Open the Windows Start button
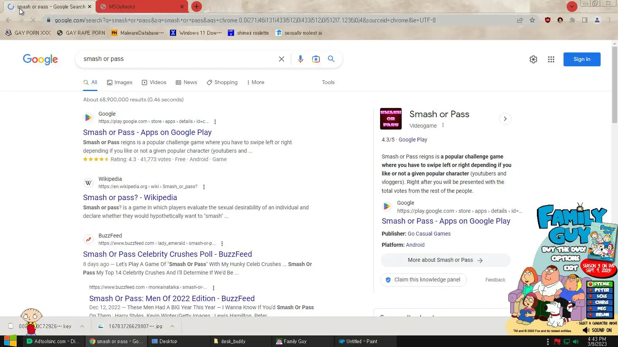Image resolution: width=618 pixels, height=347 pixels. 10,341
